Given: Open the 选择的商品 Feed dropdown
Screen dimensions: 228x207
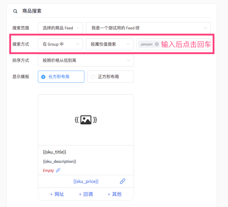Looking at the screenshot, I should click(x=60, y=28).
